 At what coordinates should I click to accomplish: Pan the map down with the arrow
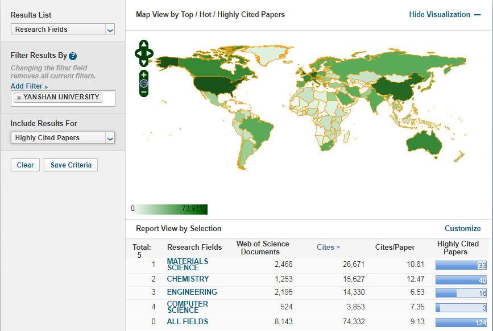[144, 62]
